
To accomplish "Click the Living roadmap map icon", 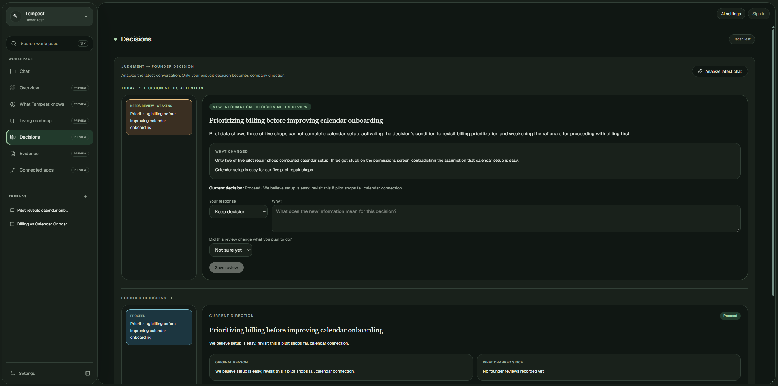I will (x=13, y=121).
